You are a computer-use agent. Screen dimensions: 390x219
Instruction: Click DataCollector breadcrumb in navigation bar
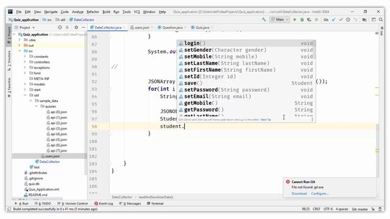tap(82, 19)
